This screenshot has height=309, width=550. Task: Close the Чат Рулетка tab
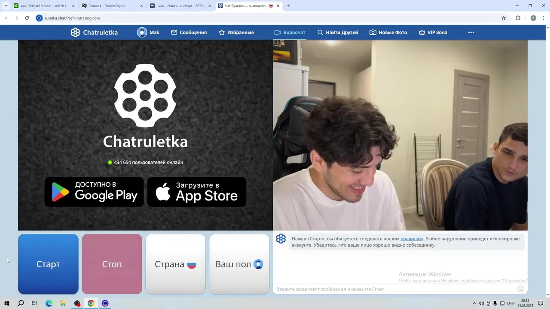coord(278,6)
